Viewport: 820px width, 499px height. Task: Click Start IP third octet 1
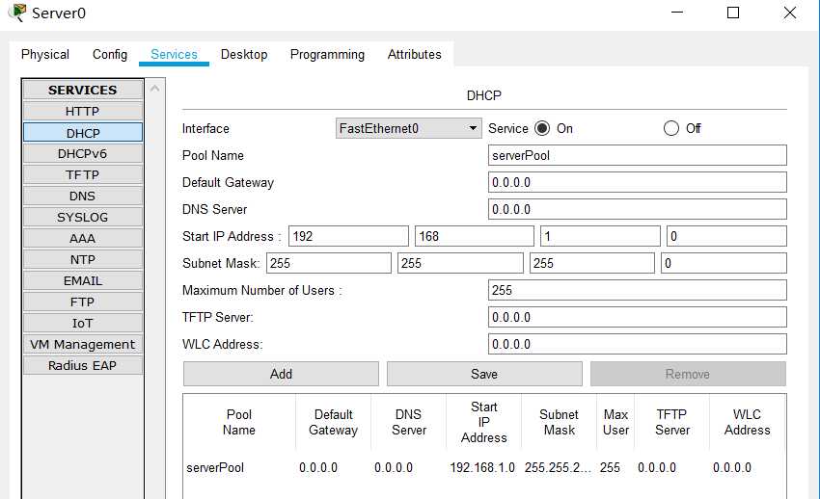click(x=600, y=236)
